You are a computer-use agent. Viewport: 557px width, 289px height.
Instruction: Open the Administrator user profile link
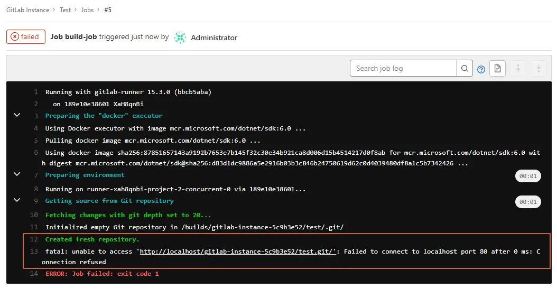[x=213, y=38]
